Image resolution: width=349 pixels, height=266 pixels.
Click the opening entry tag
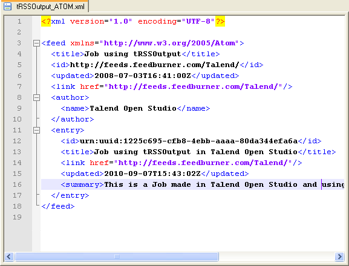coord(68,131)
